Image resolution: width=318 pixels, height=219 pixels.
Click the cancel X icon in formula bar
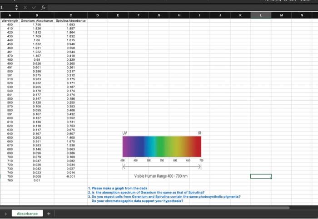pos(25,8)
